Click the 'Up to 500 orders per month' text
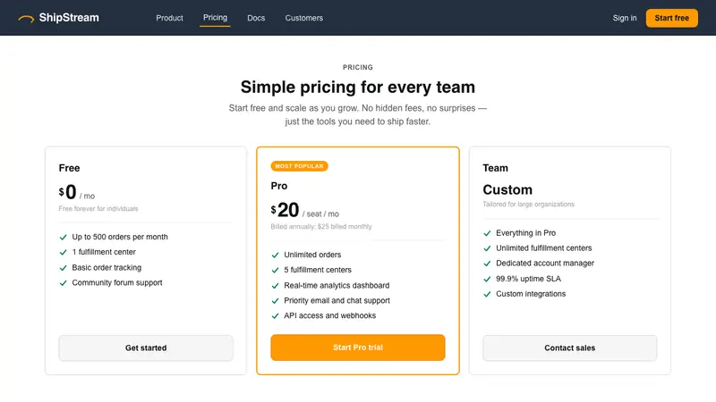716x402 pixels. 120,237
